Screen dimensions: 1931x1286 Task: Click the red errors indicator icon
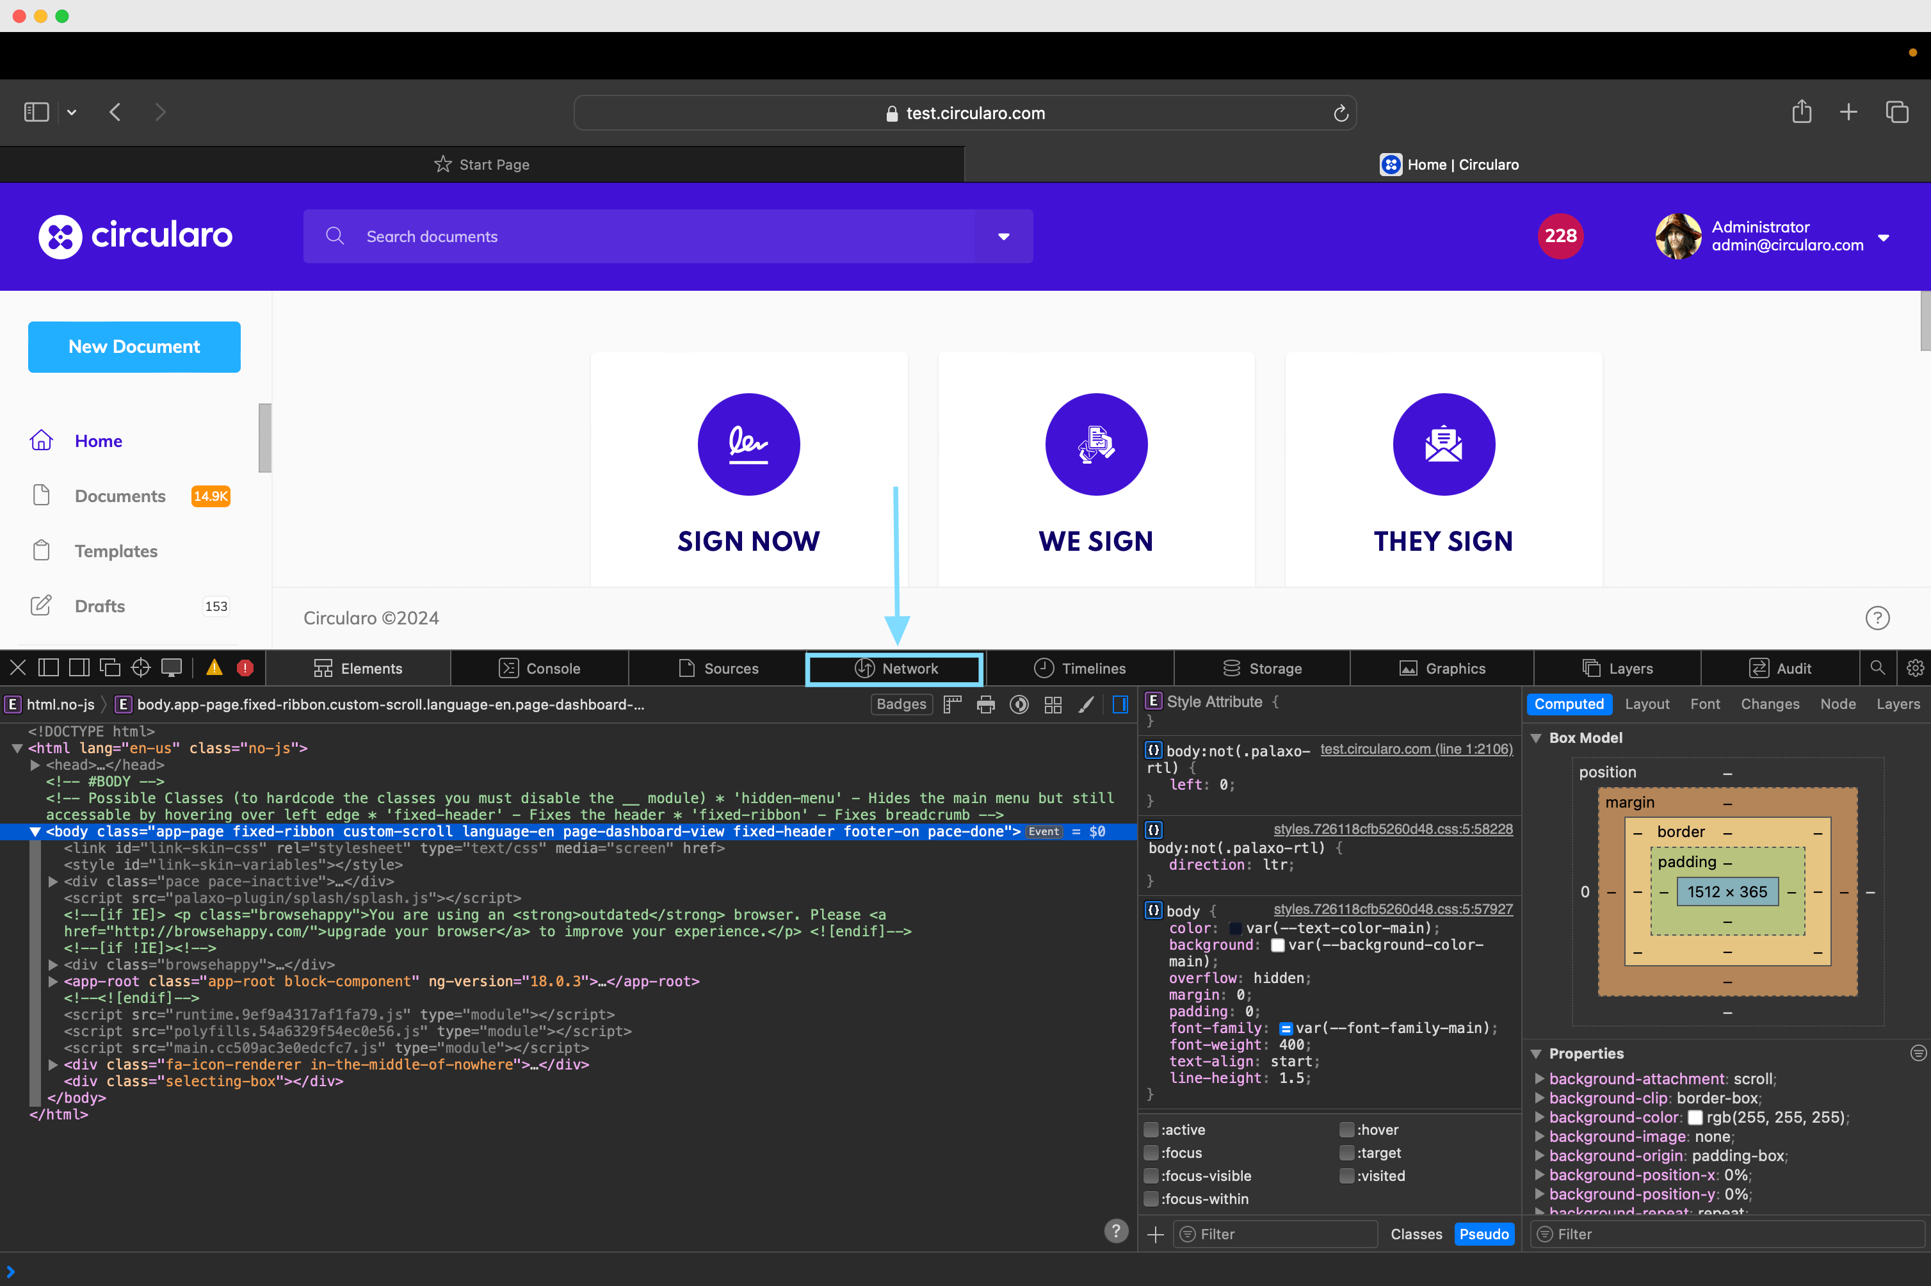[x=245, y=667]
